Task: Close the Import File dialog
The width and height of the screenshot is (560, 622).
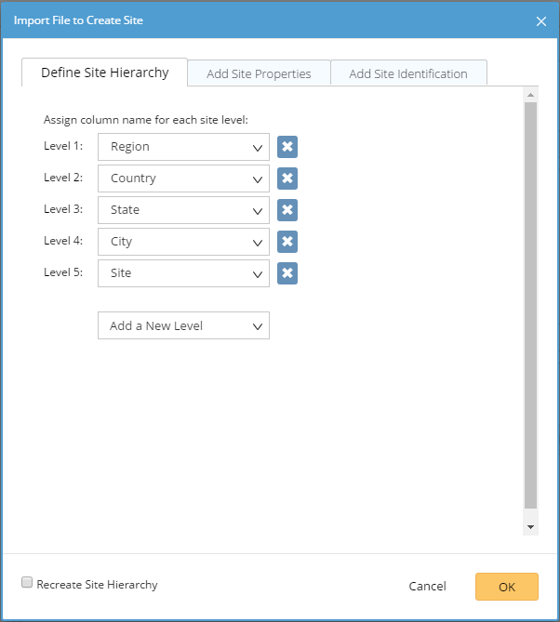Action: 541,20
